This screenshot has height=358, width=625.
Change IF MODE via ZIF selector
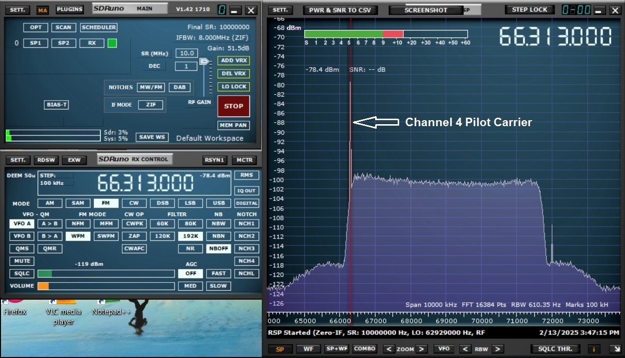coord(151,105)
